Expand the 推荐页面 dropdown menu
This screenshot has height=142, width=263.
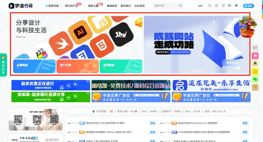[x=53, y=6]
